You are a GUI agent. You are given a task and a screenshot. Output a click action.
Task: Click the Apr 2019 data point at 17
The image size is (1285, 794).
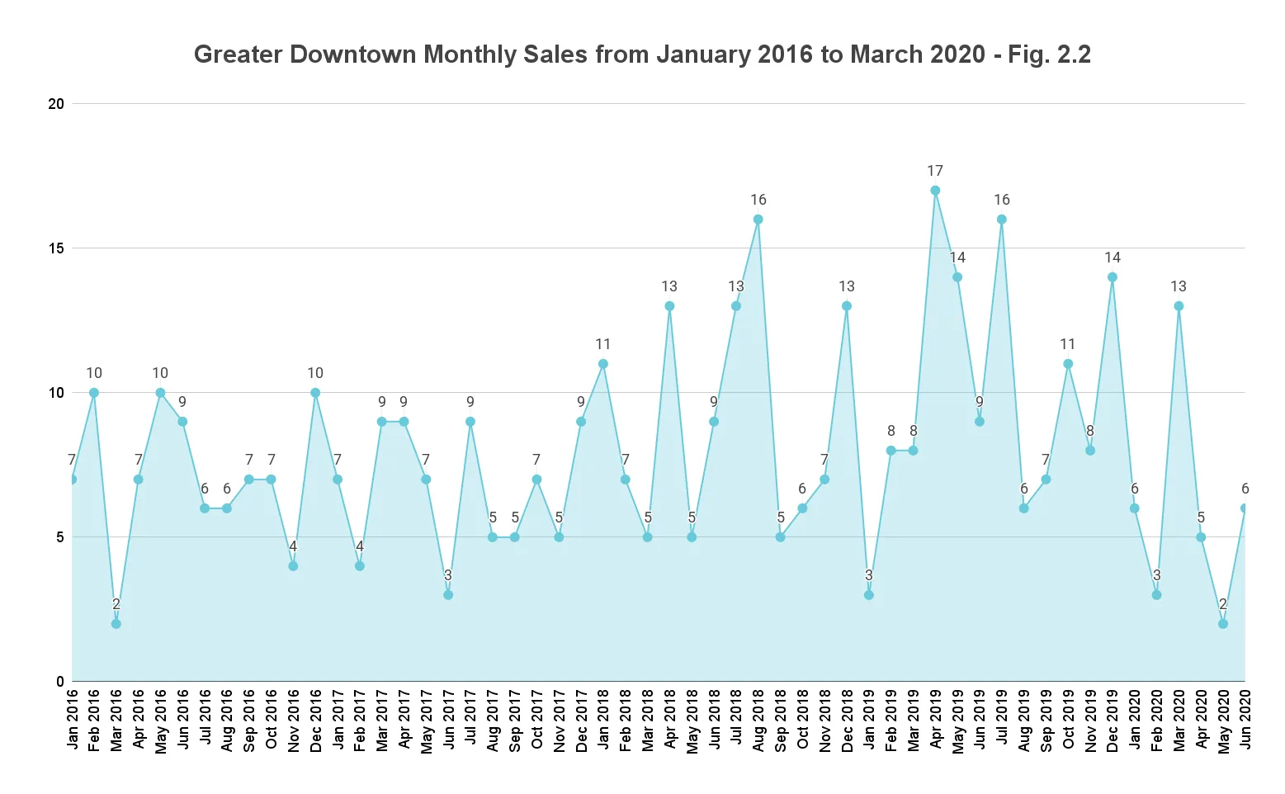[935, 191]
